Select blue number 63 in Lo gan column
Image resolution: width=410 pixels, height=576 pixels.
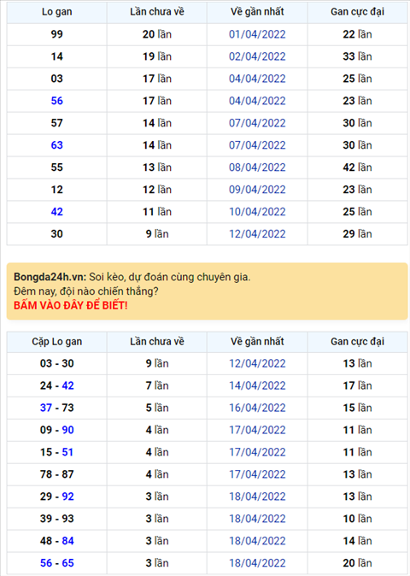click(57, 145)
